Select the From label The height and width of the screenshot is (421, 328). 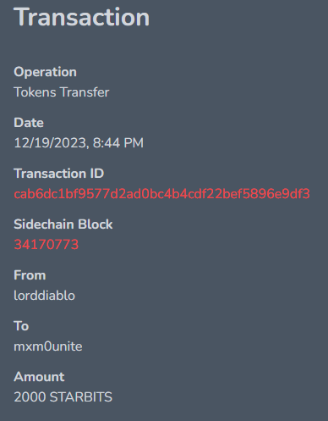(30, 275)
